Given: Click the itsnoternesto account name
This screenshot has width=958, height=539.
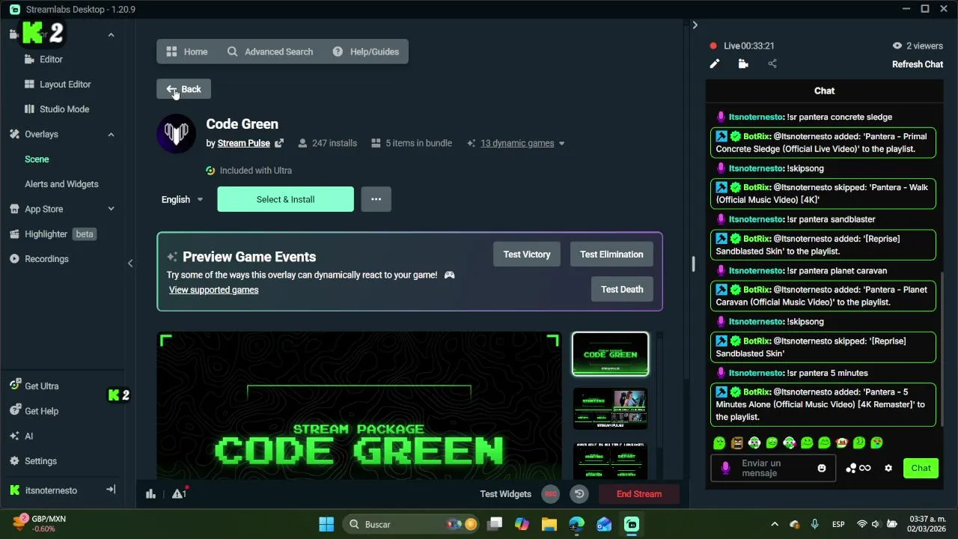Looking at the screenshot, I should tap(51, 490).
